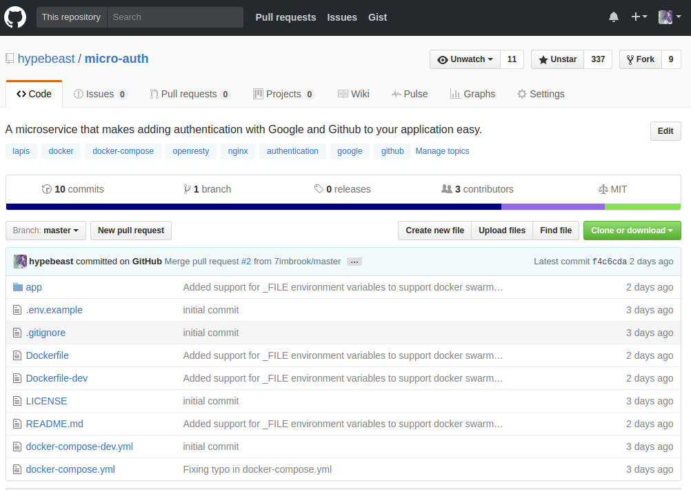Click the language breakdown color bar
This screenshot has height=490, width=691.
click(343, 206)
